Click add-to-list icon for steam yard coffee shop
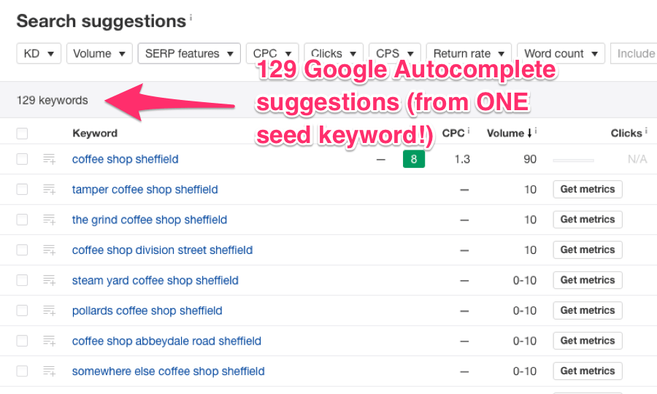The height and width of the screenshot is (394, 657). (50, 280)
